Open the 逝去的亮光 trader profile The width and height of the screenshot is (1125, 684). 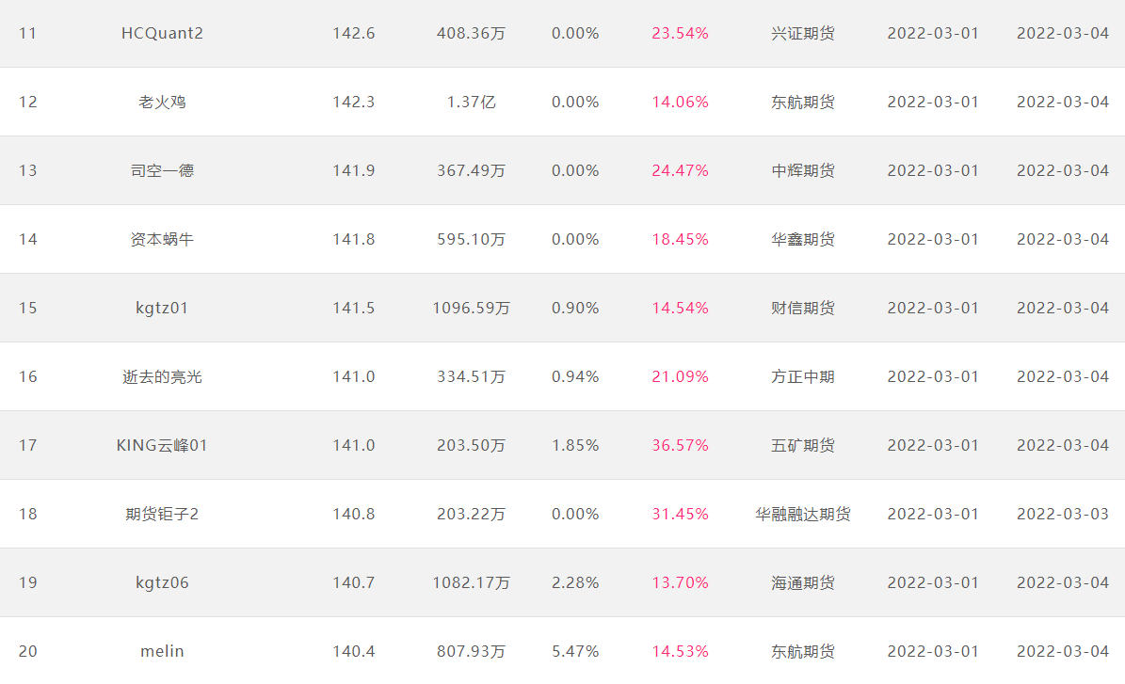tap(162, 377)
